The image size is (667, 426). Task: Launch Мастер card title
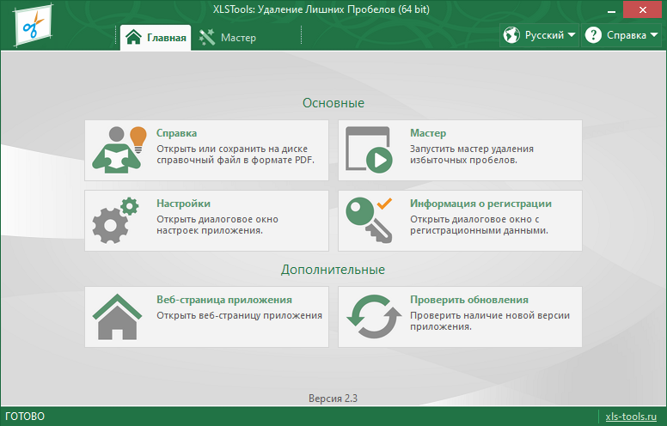pyautogui.click(x=428, y=133)
